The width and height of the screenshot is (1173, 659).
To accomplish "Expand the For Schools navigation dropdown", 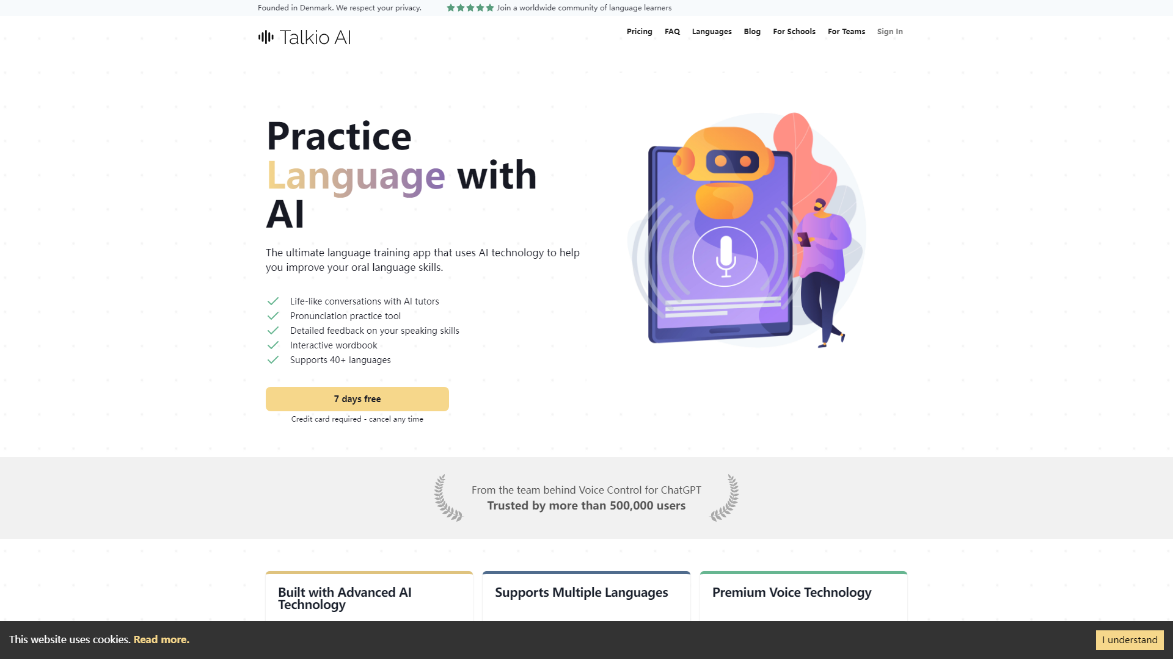I will tap(794, 31).
